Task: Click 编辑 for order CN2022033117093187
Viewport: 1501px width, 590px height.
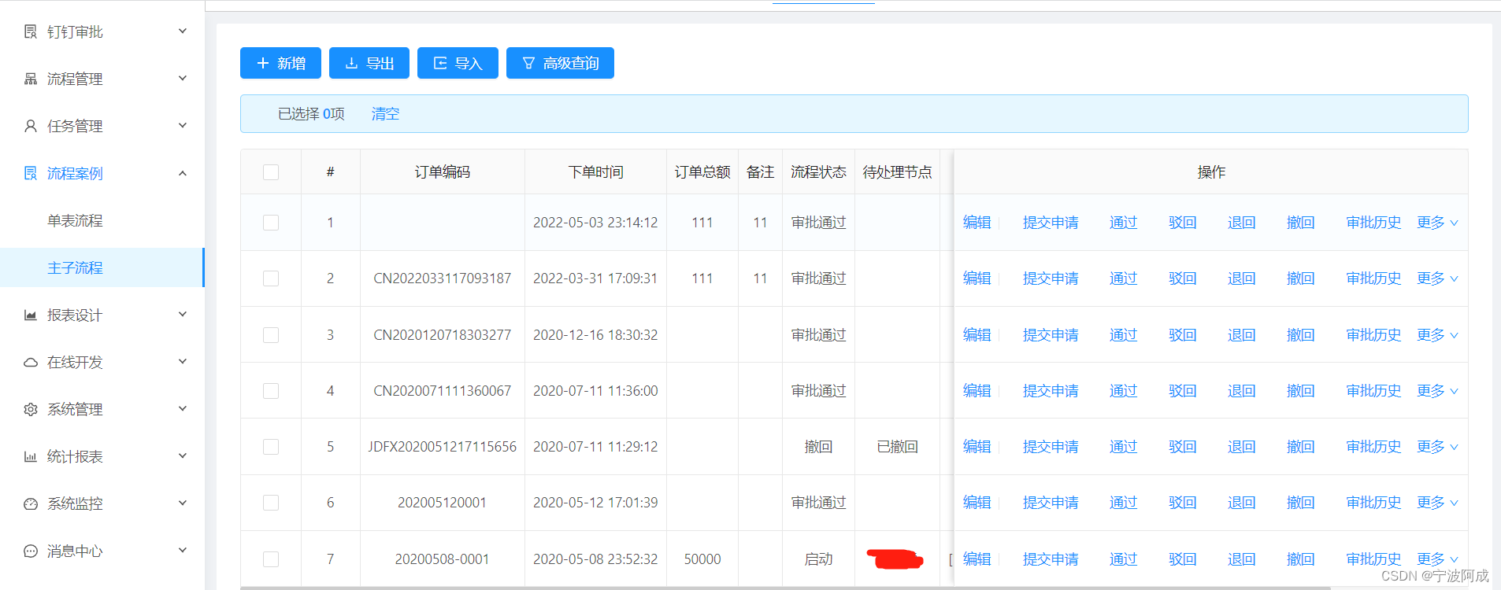Action: click(977, 278)
